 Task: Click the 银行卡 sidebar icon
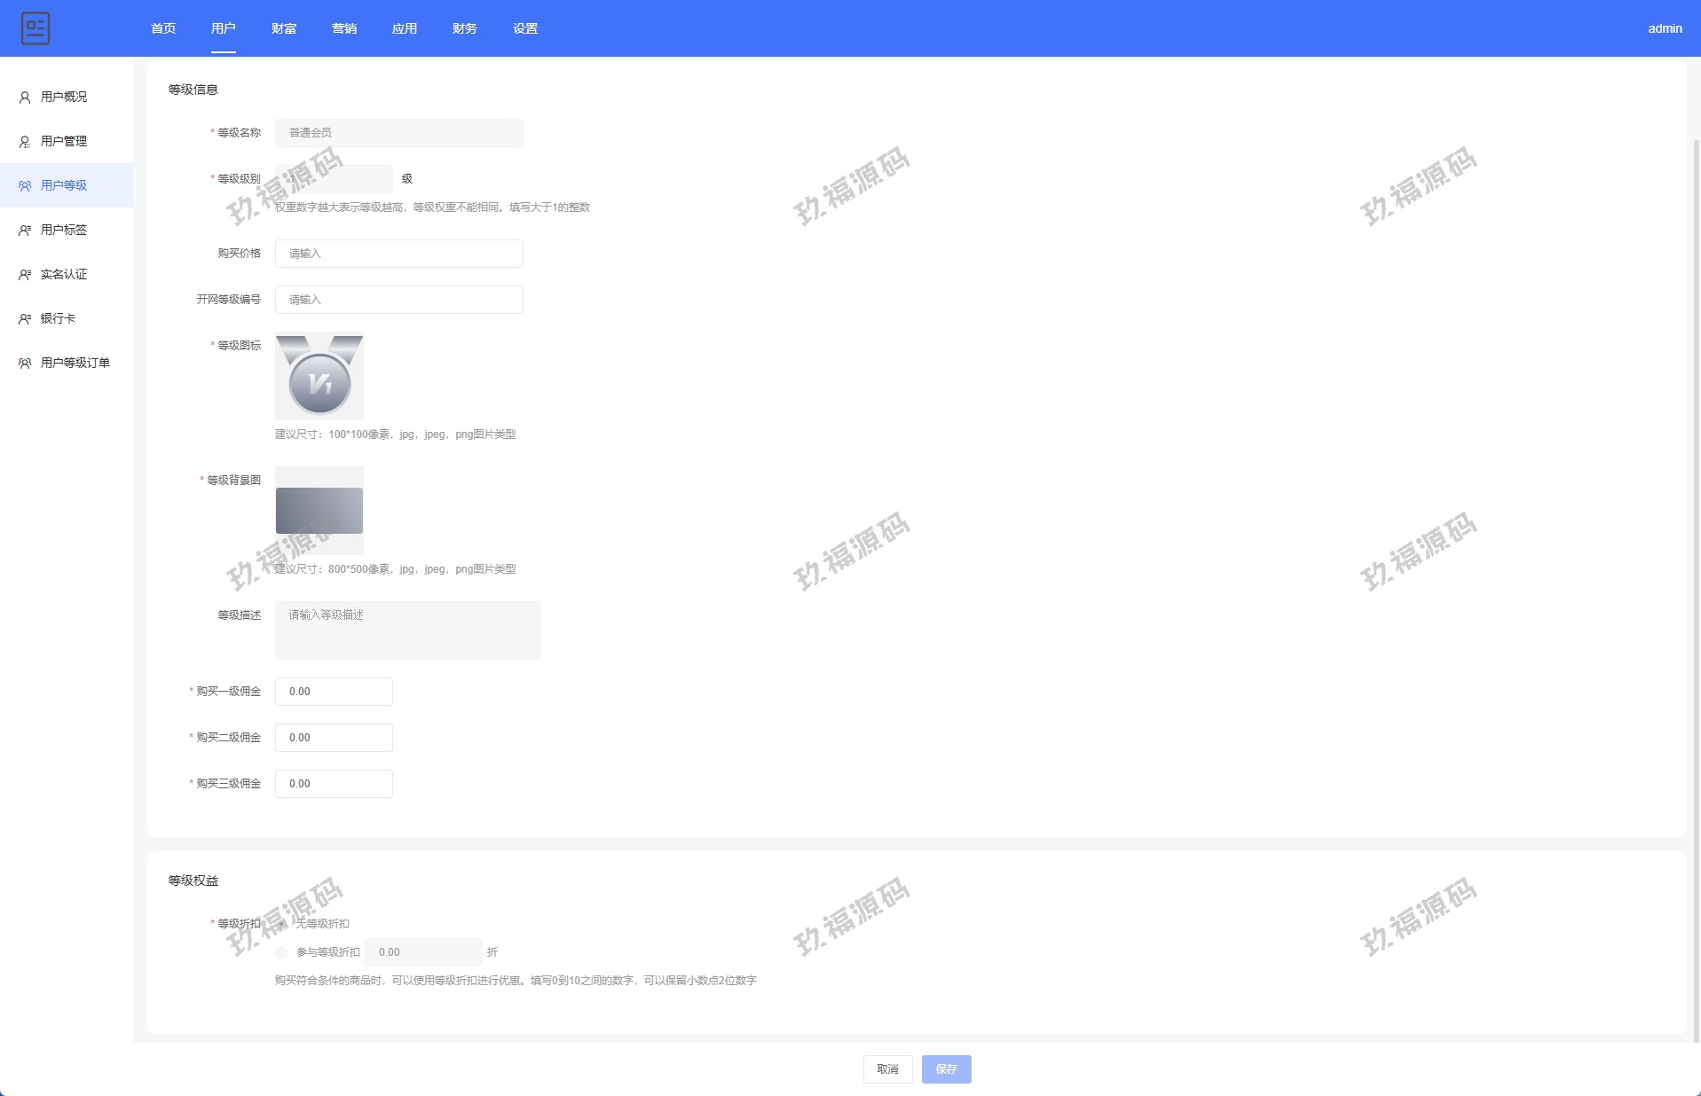tap(25, 319)
